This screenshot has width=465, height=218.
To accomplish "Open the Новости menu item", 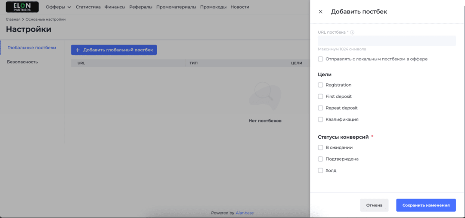I will pyautogui.click(x=240, y=7).
